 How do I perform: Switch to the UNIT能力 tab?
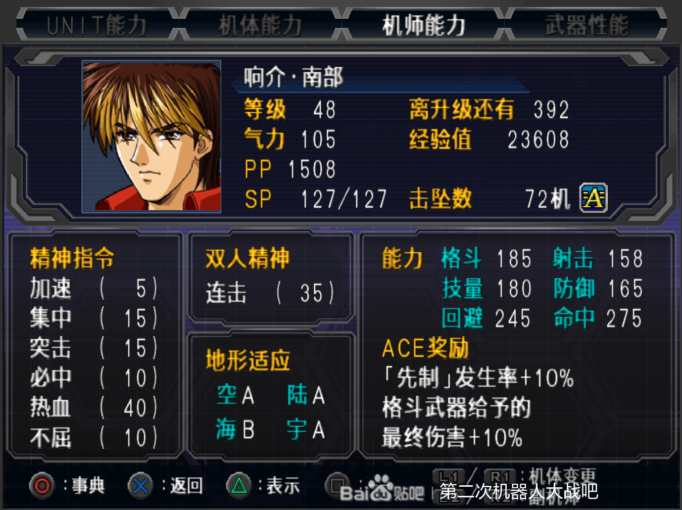(x=96, y=25)
